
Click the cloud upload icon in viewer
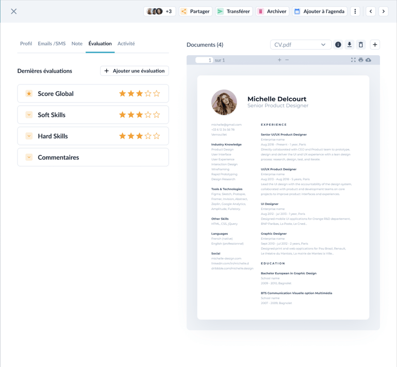[368, 60]
